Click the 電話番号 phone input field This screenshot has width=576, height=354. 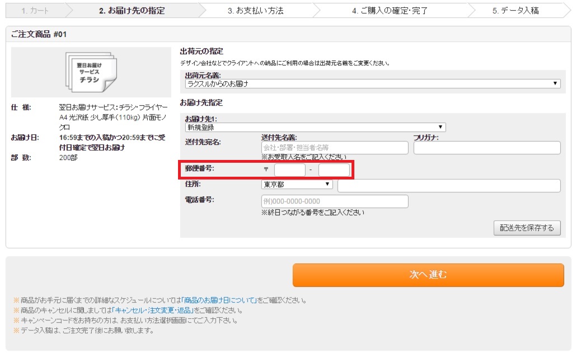pyautogui.click(x=335, y=201)
